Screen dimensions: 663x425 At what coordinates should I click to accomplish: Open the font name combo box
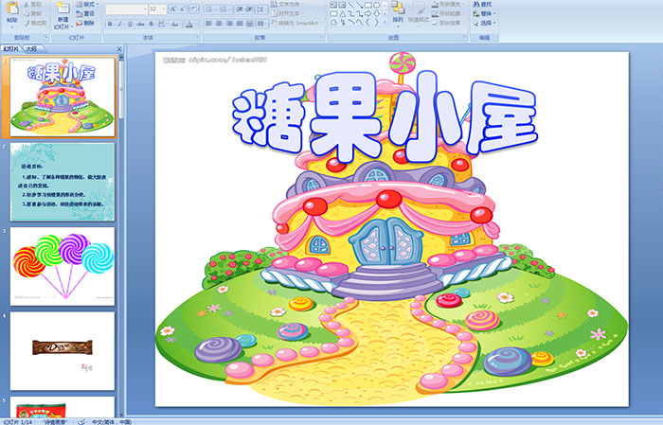pyautogui.click(x=126, y=9)
